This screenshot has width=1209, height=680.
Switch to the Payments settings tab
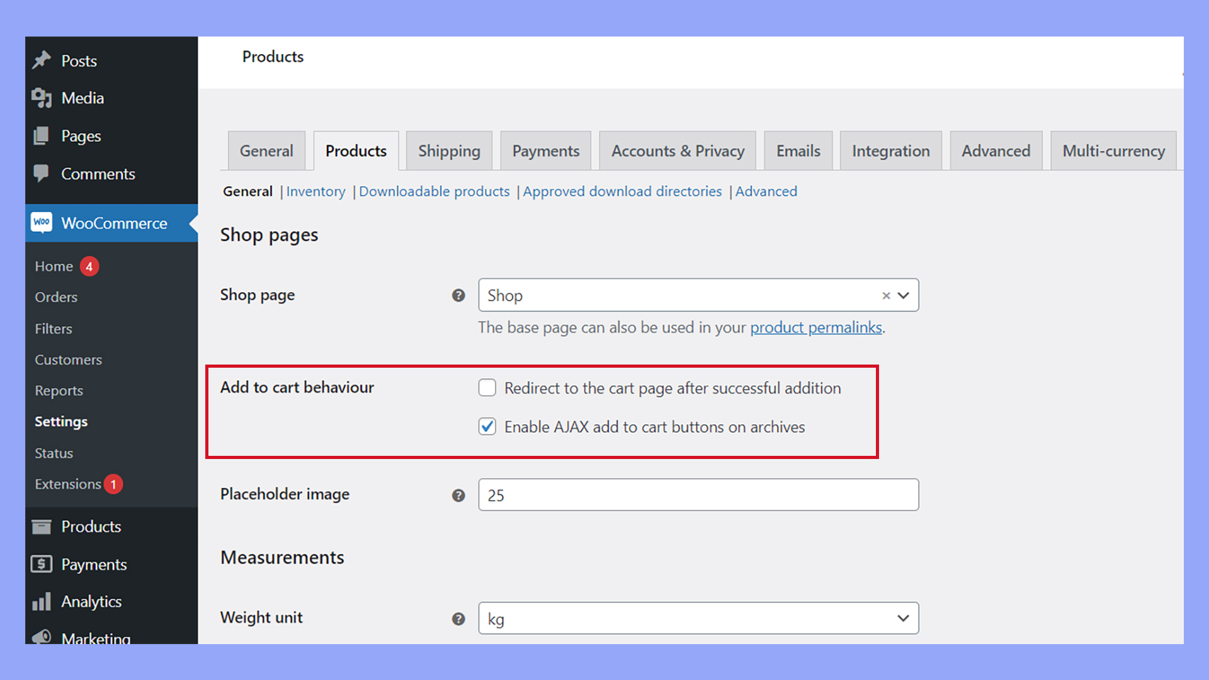[x=547, y=150]
